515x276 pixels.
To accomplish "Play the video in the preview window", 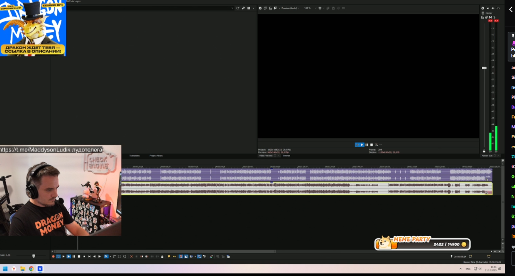I will point(362,145).
